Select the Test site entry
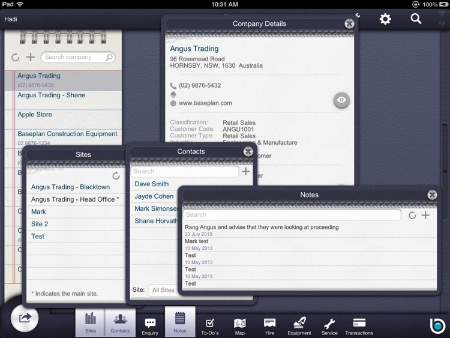 coord(76,237)
